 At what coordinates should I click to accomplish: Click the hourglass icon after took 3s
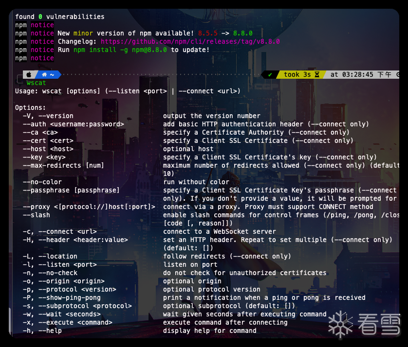point(317,75)
